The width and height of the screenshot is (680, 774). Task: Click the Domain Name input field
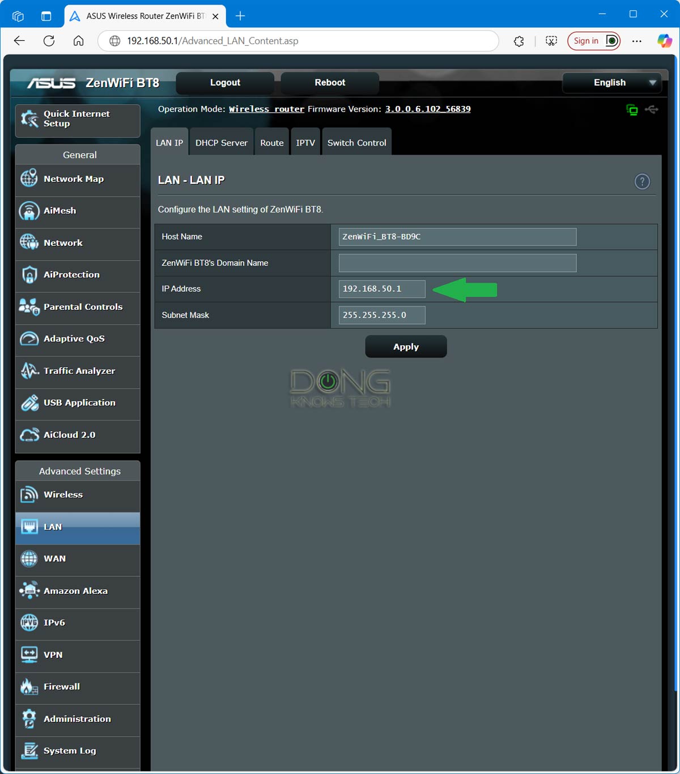(x=457, y=263)
